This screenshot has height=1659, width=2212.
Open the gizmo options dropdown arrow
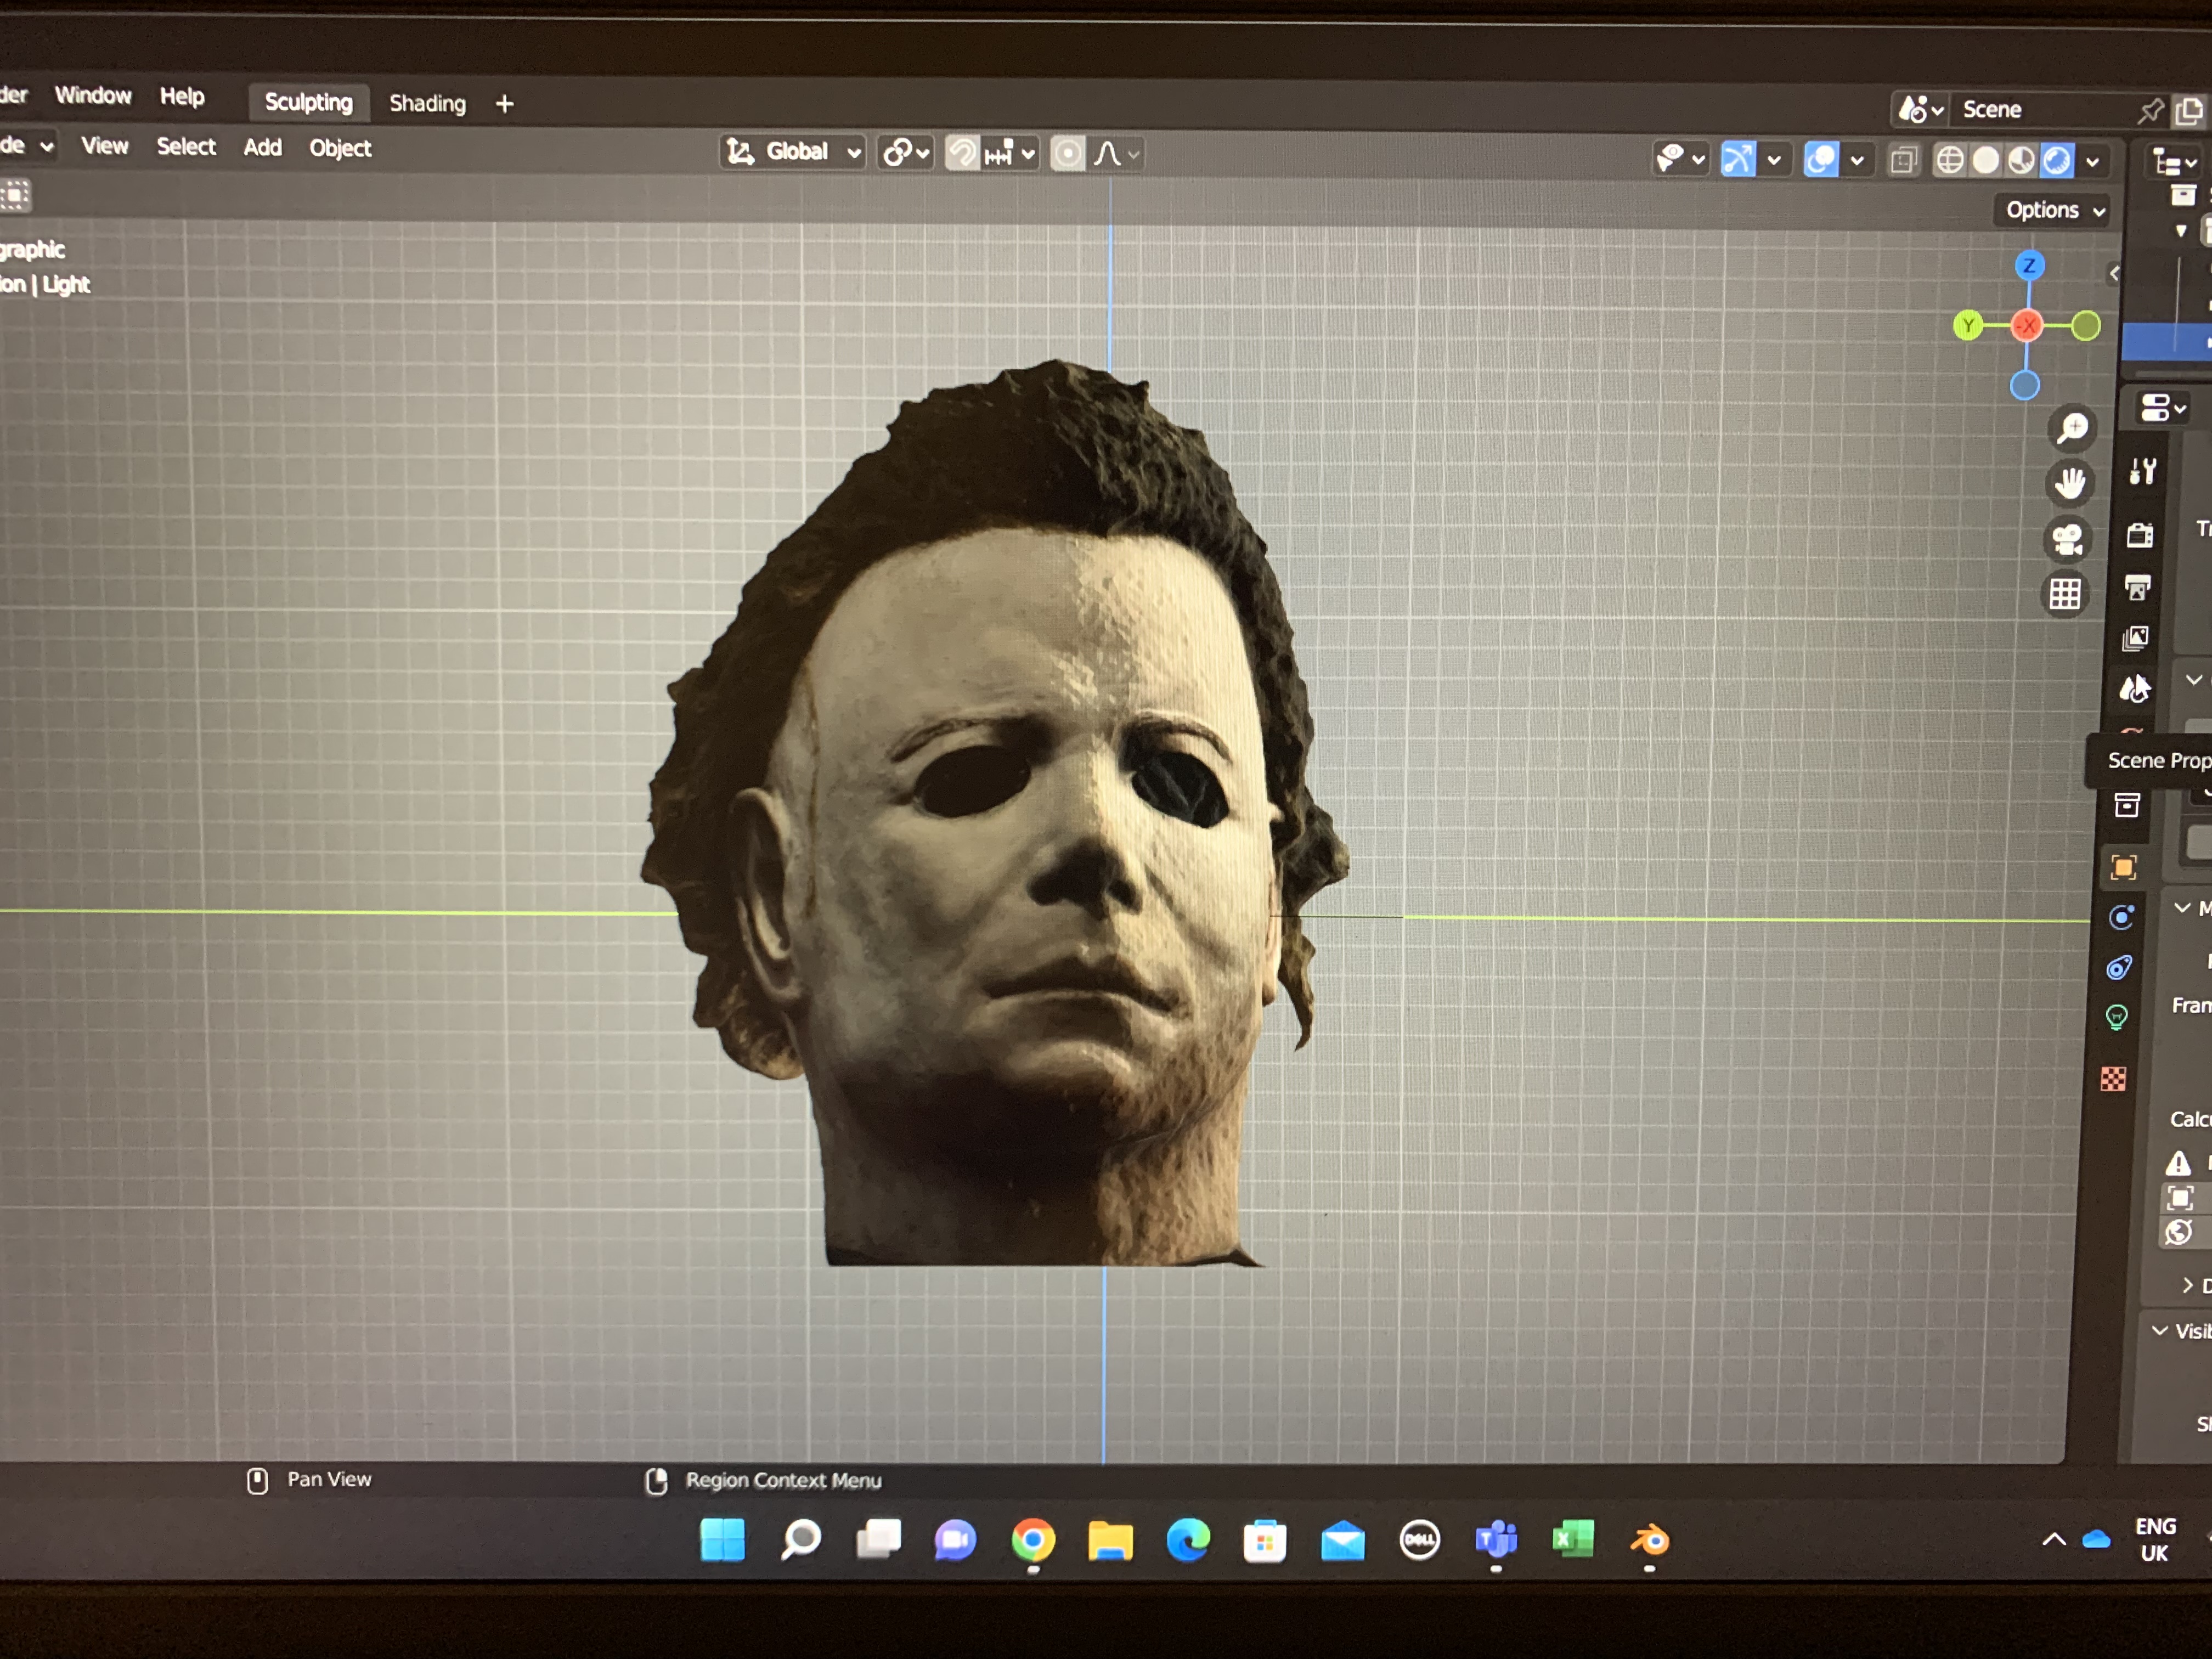tap(1774, 159)
